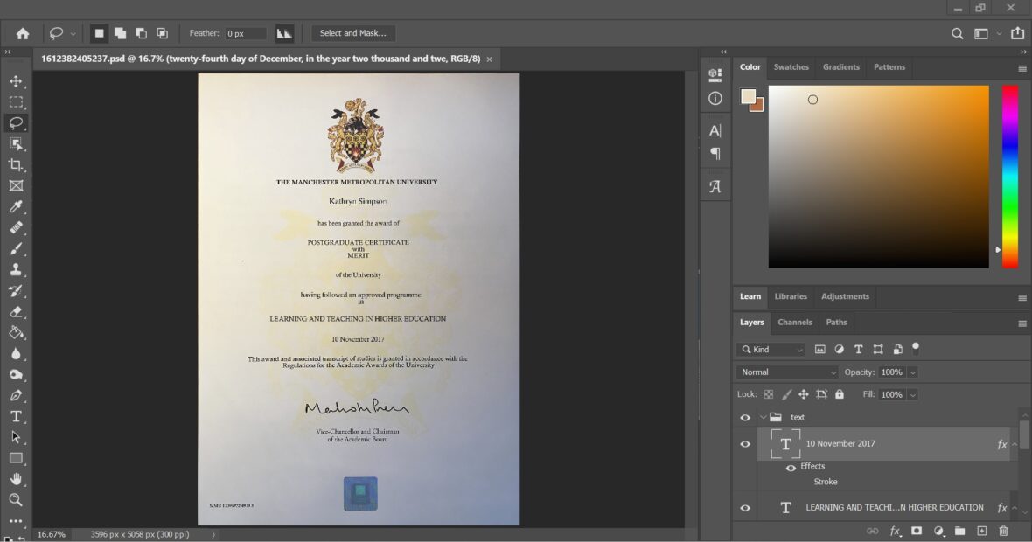The width and height of the screenshot is (1032, 542).
Task: Create a new group folder icon
Action: 959,531
